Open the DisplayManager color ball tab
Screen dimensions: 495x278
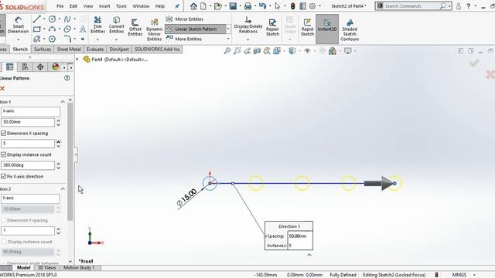click(x=56, y=67)
